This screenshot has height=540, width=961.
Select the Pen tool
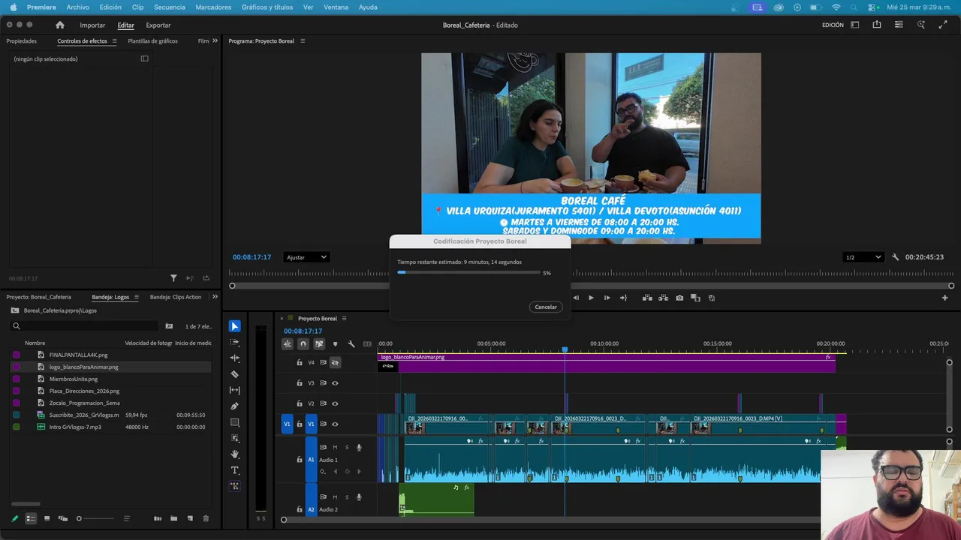click(235, 406)
